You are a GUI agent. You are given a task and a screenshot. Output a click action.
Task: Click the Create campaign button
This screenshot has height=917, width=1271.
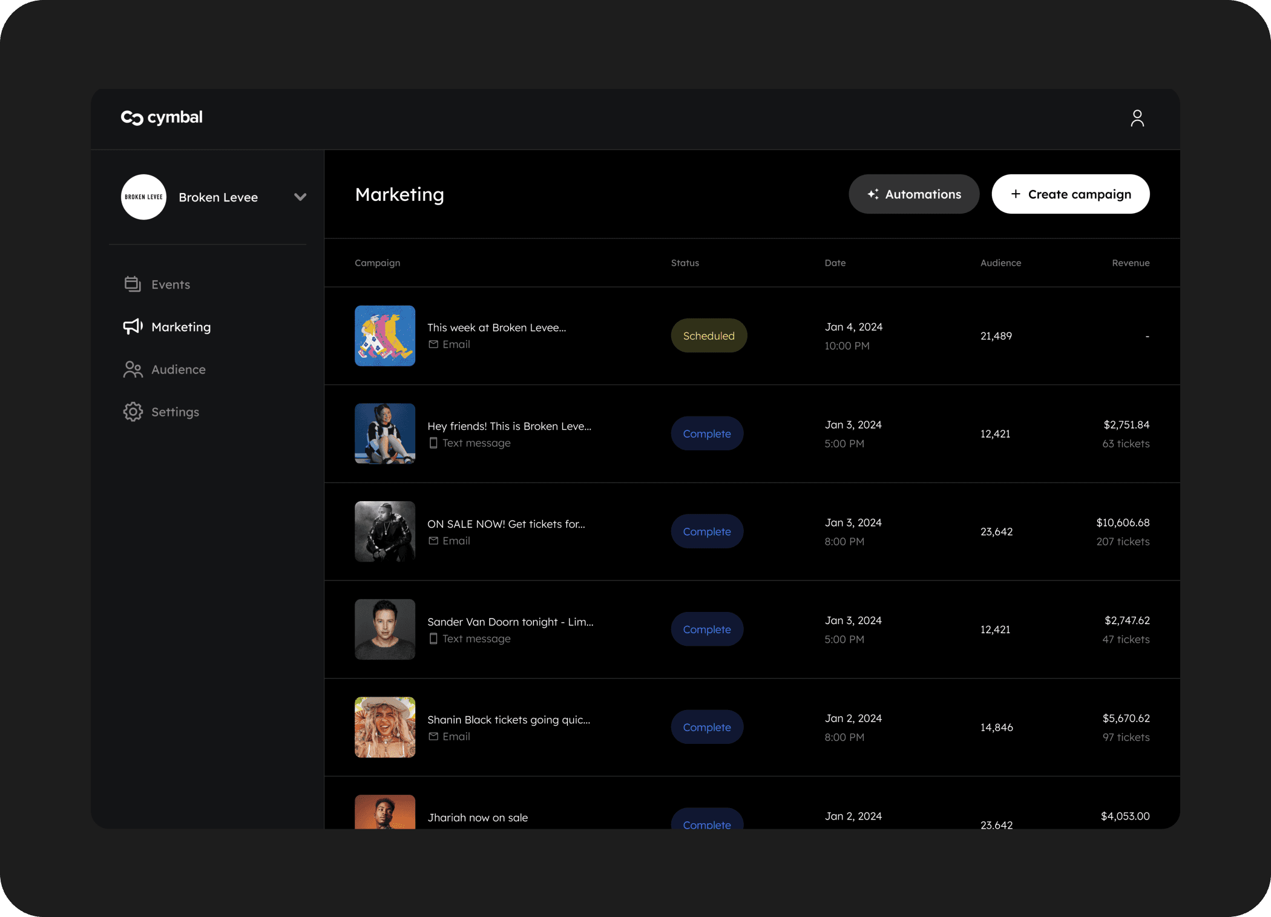(x=1070, y=194)
